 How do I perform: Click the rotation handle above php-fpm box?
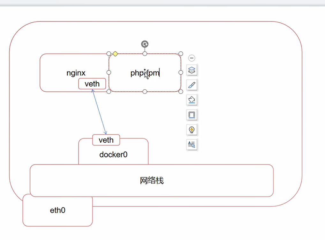pos(145,44)
